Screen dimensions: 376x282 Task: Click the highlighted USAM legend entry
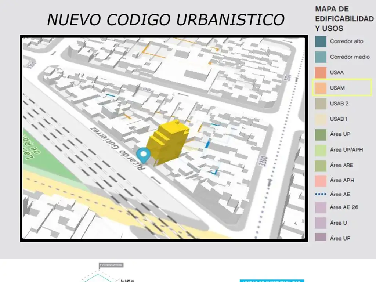(x=341, y=88)
